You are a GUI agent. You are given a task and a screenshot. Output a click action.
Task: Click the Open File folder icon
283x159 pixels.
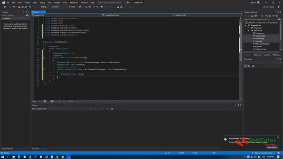tap(19, 7)
